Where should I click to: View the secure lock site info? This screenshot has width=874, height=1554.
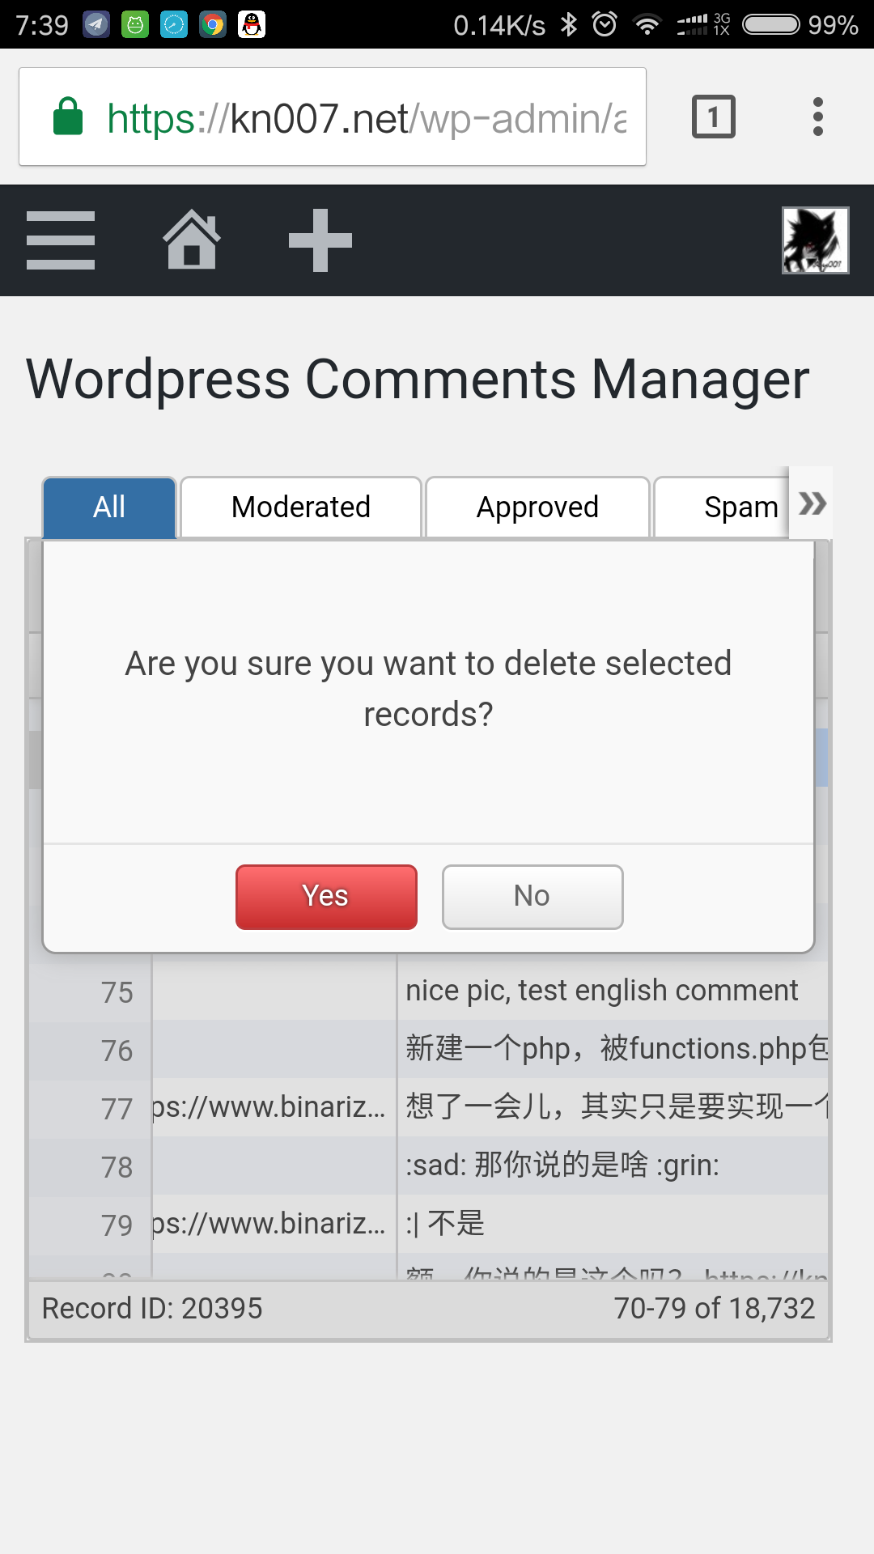68,117
